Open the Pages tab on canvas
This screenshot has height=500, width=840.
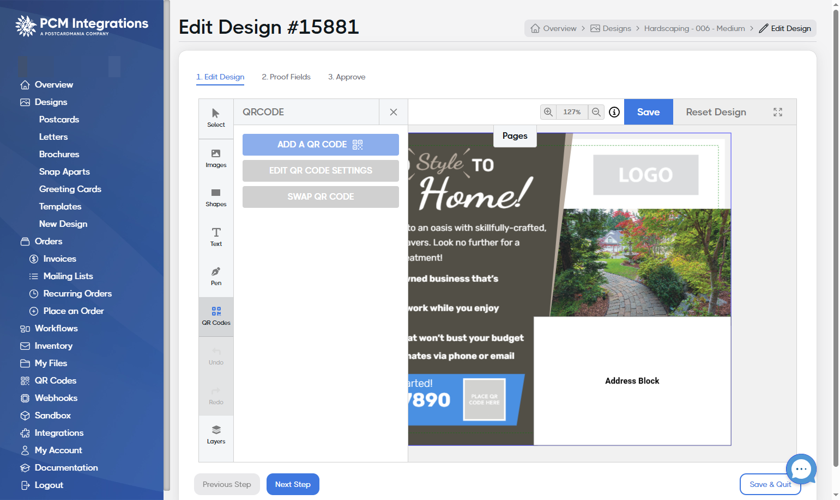515,136
